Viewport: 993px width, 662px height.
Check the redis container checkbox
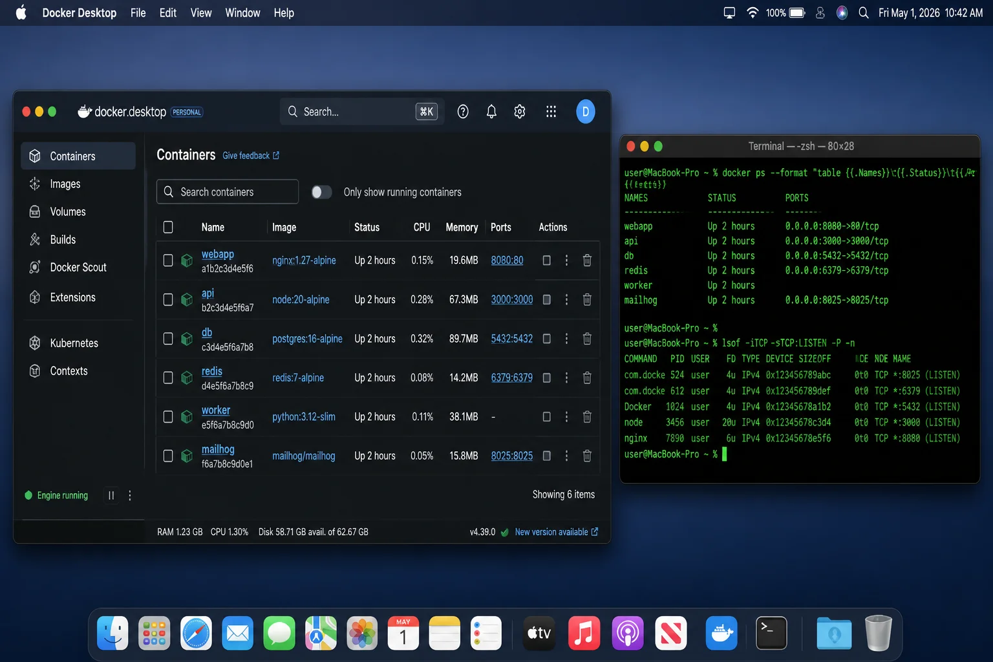tap(168, 378)
